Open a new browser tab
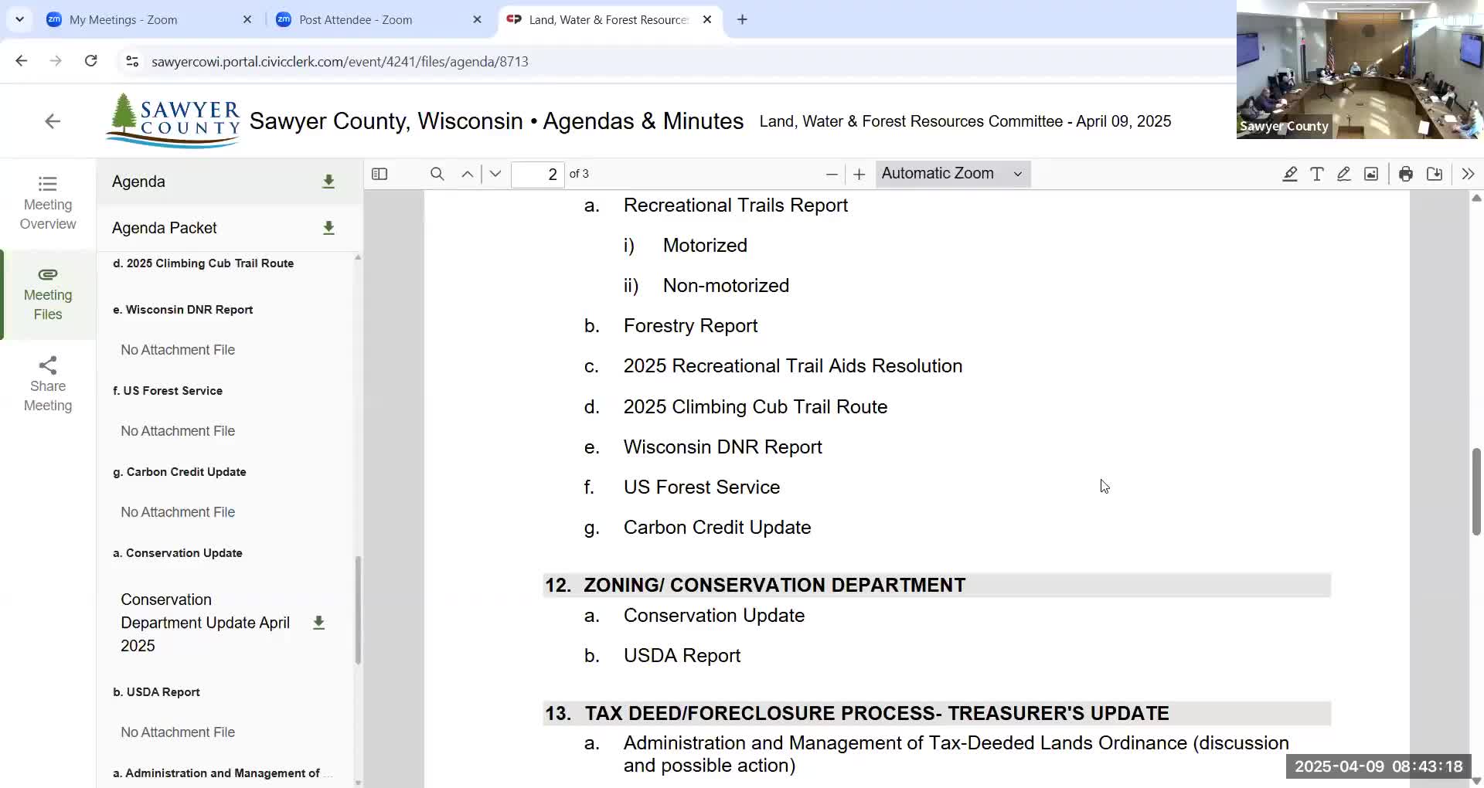 pyautogui.click(x=742, y=20)
